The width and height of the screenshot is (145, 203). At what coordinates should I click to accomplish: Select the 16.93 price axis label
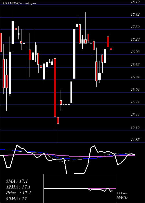coord(136,52)
